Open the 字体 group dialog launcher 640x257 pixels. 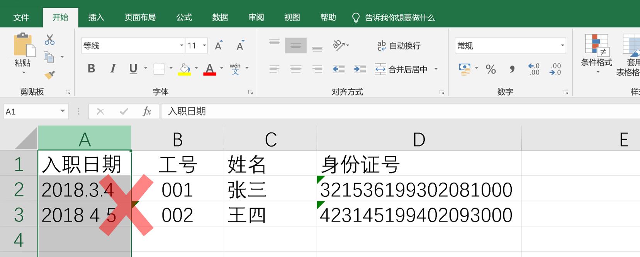(x=250, y=92)
